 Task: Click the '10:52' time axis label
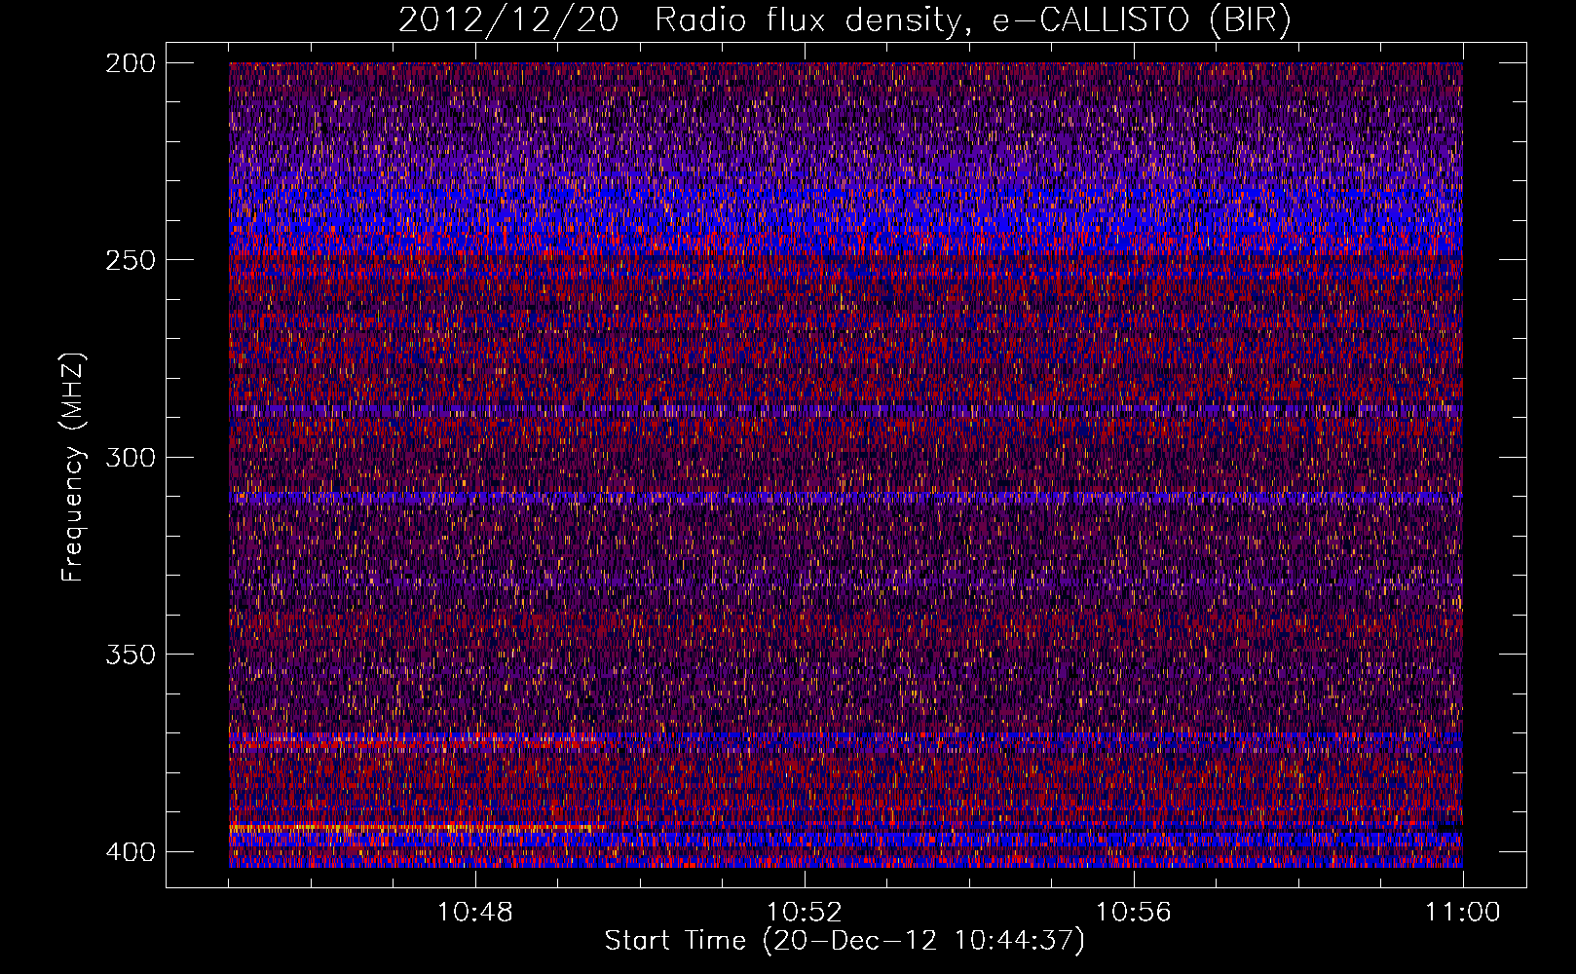click(x=805, y=913)
